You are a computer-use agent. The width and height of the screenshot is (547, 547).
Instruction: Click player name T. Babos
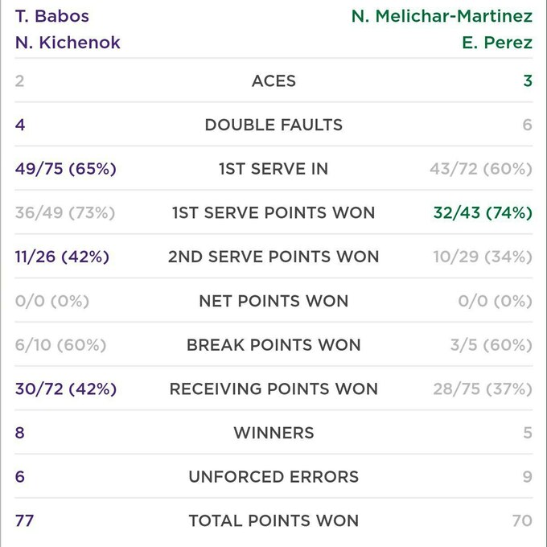(x=51, y=16)
